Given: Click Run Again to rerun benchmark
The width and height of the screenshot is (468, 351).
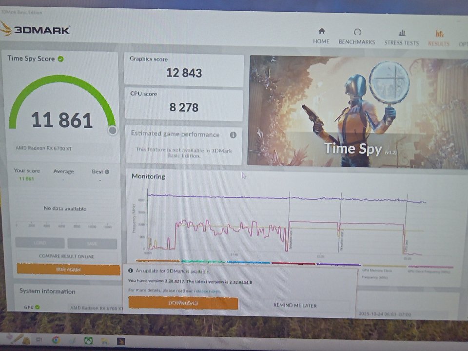Looking at the screenshot, I should point(68,270).
